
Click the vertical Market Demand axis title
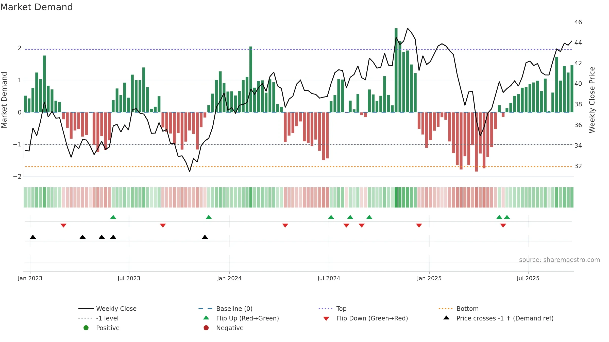click(4, 100)
